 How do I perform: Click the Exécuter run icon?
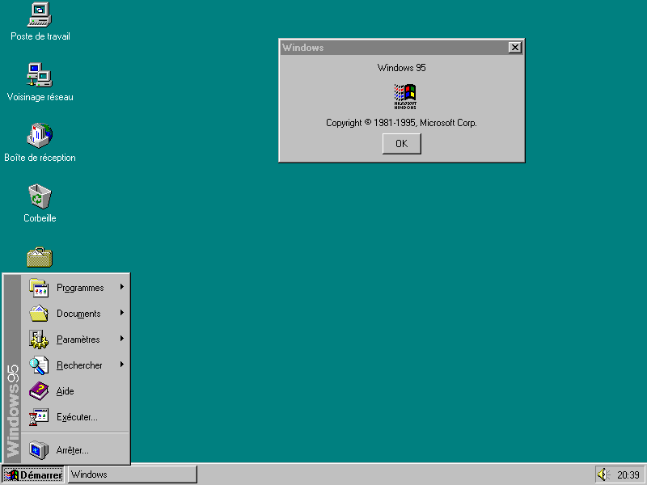click(x=39, y=417)
